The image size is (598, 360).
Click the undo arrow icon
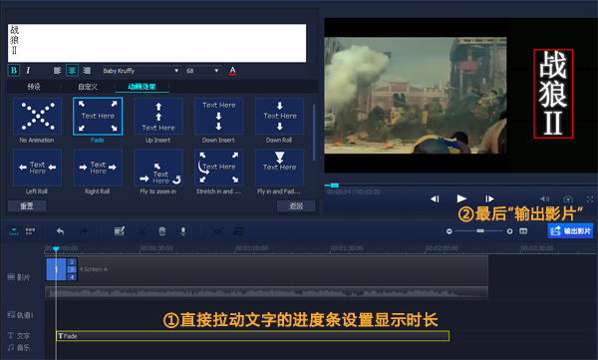[x=60, y=231]
